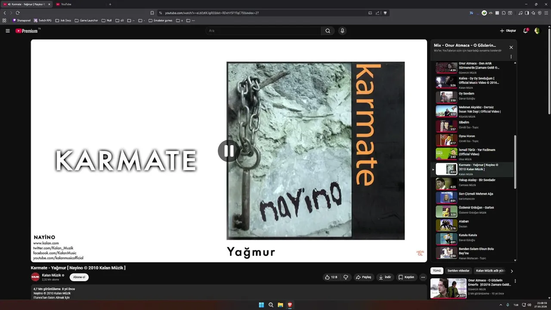Open the media control music-note icon
551x310 pixels.
click(520, 13)
